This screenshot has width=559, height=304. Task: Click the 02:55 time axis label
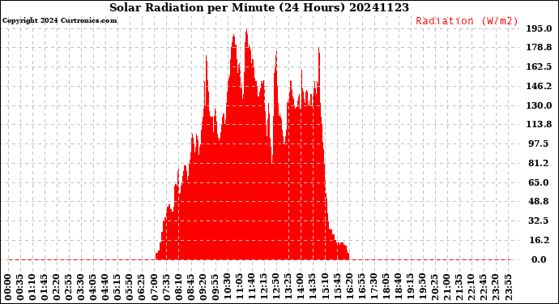pos(69,288)
